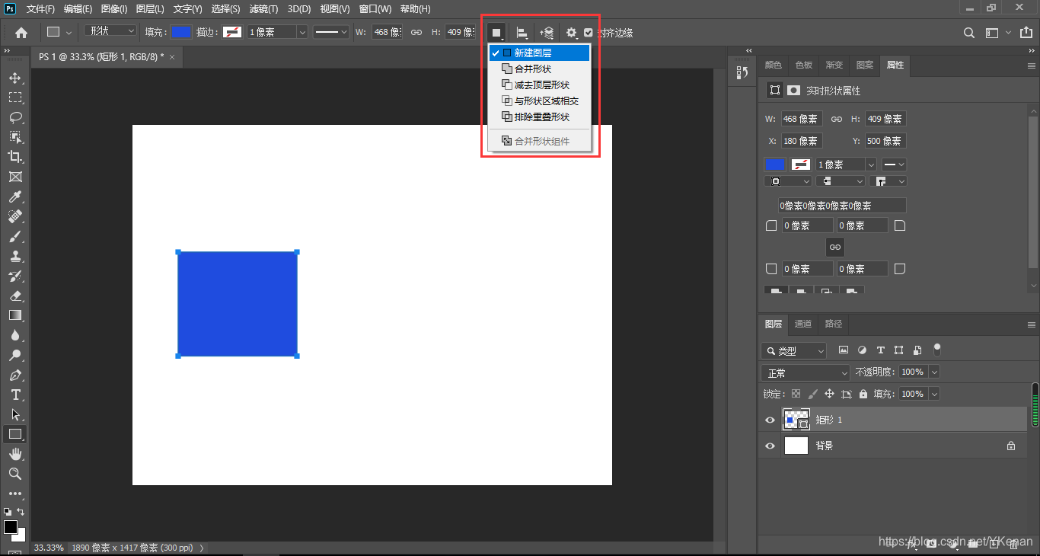Select the Rectangle shape tool in toolbox
Image resolution: width=1040 pixels, height=556 pixels.
tap(14, 434)
